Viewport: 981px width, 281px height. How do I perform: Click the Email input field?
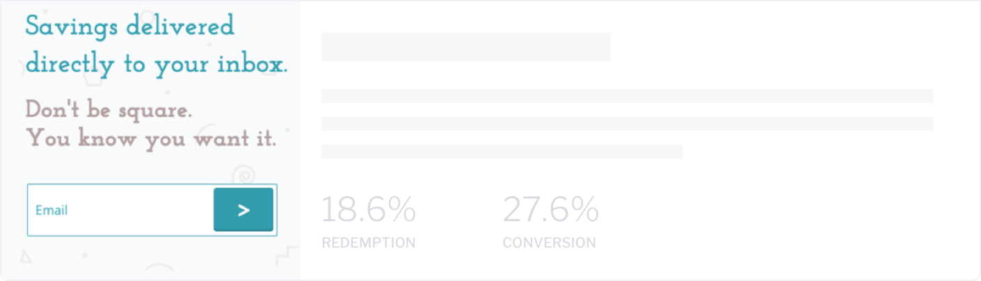coord(120,210)
